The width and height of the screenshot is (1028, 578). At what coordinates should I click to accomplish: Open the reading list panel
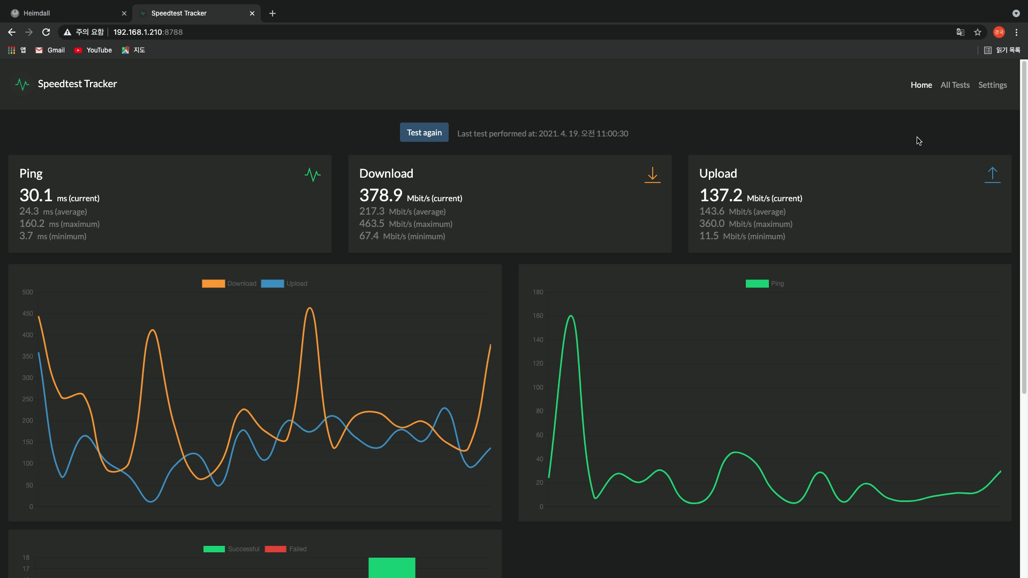(x=1002, y=50)
